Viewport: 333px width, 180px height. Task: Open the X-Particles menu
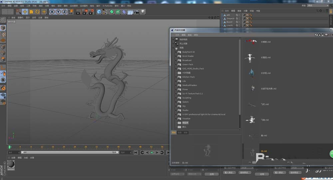[x=108, y=6]
